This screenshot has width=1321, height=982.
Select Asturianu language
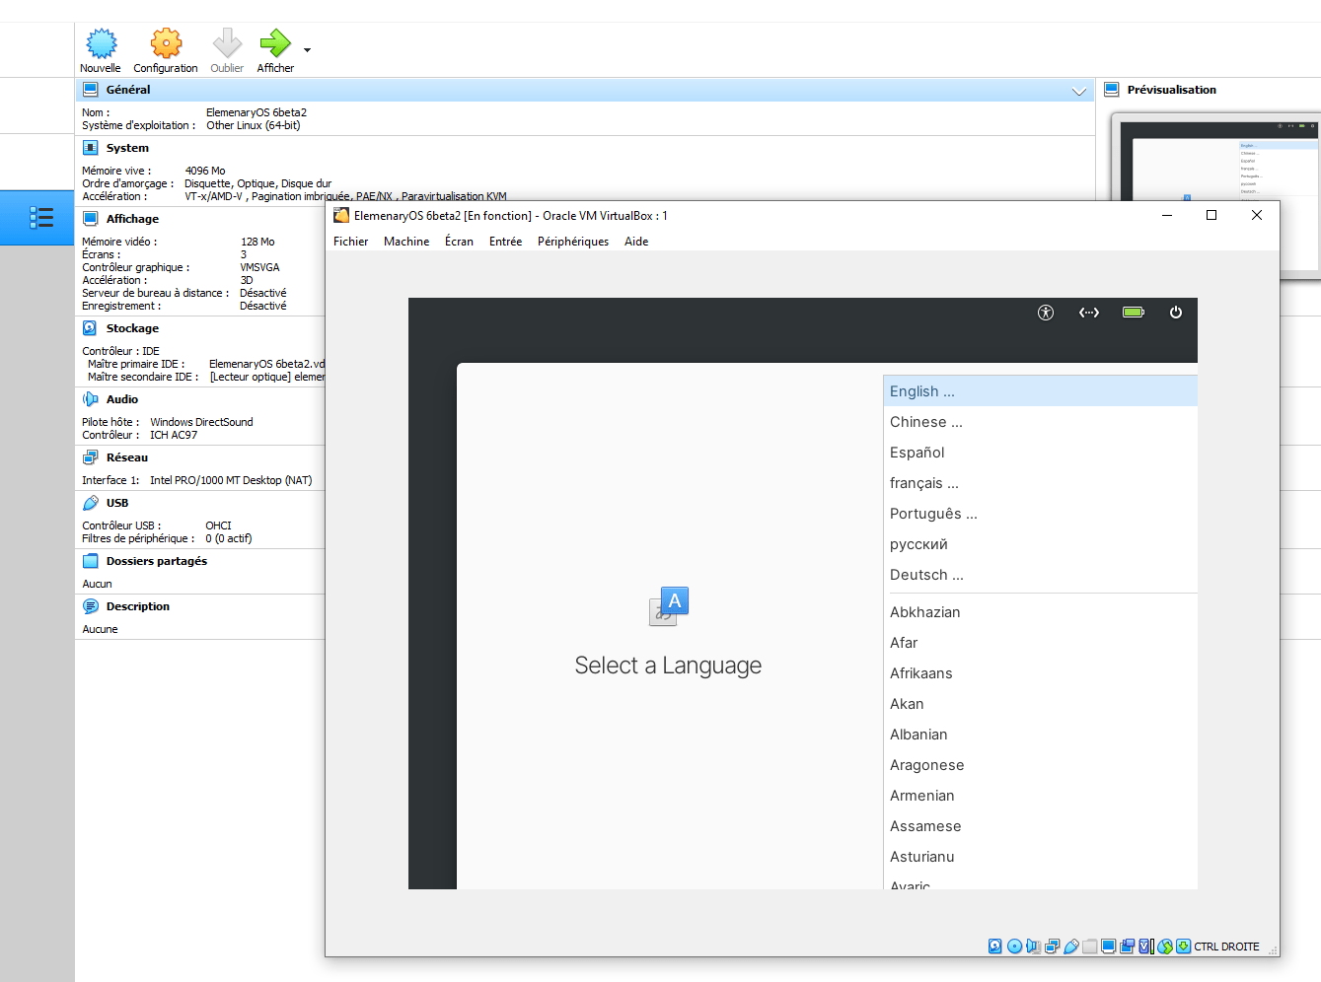click(x=1040, y=857)
